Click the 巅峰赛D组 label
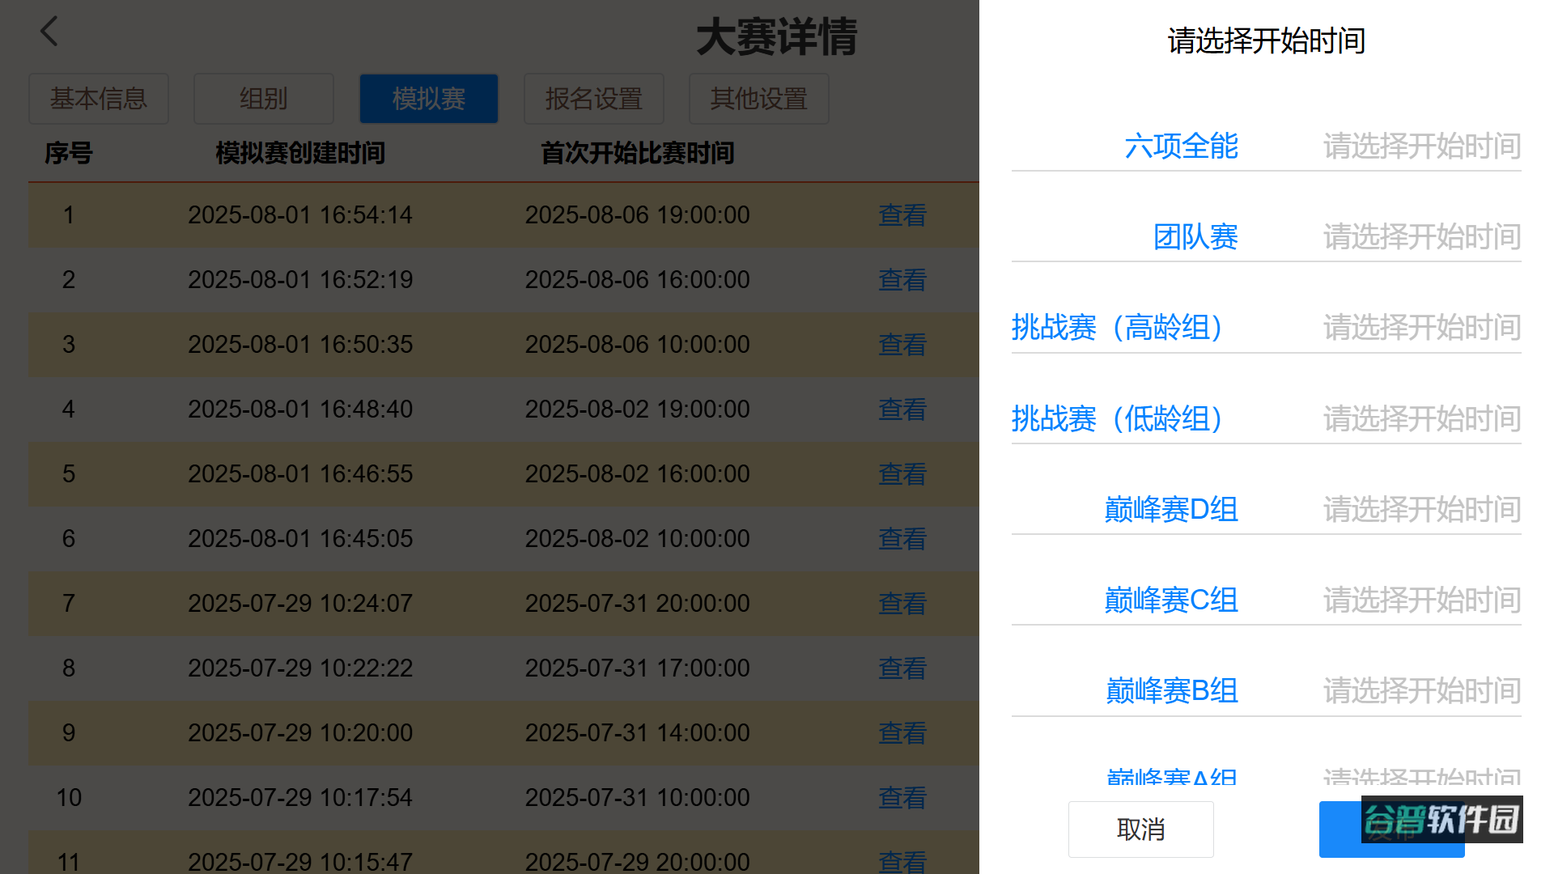The width and height of the screenshot is (1554, 874). 1171,510
